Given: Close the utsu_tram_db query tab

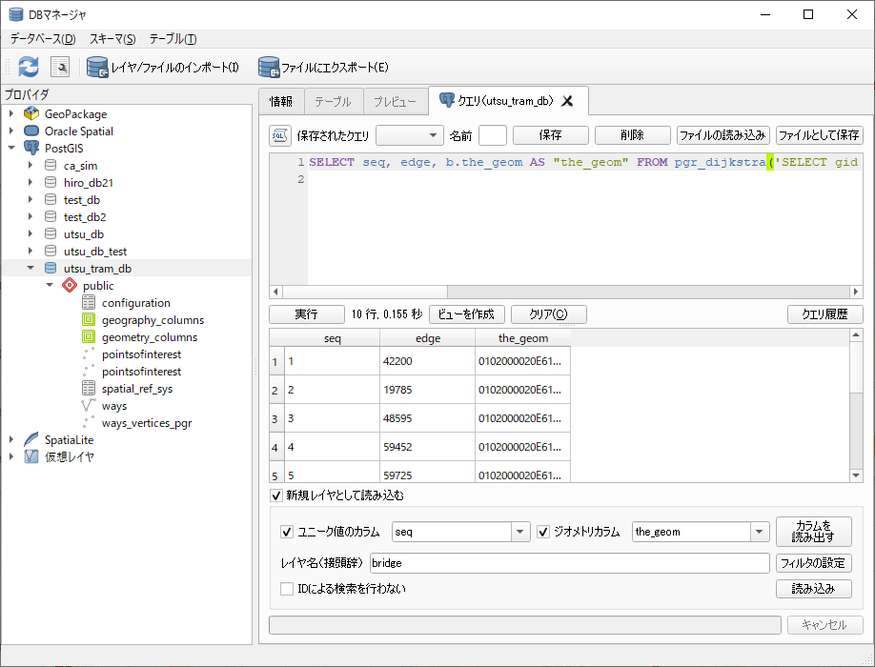Looking at the screenshot, I should (x=567, y=101).
